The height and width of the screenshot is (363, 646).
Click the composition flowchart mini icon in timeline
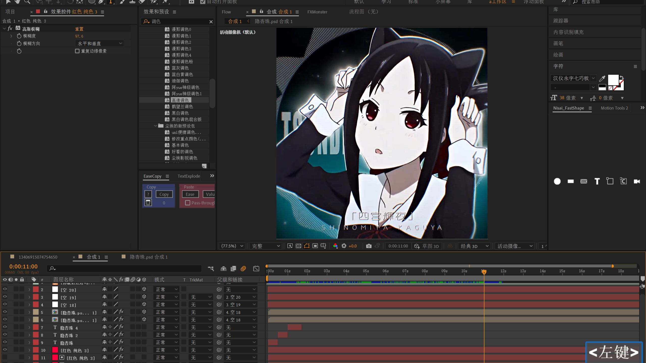[x=211, y=269]
